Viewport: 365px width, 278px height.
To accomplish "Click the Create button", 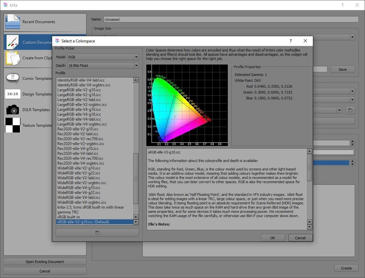I will click(346, 268).
